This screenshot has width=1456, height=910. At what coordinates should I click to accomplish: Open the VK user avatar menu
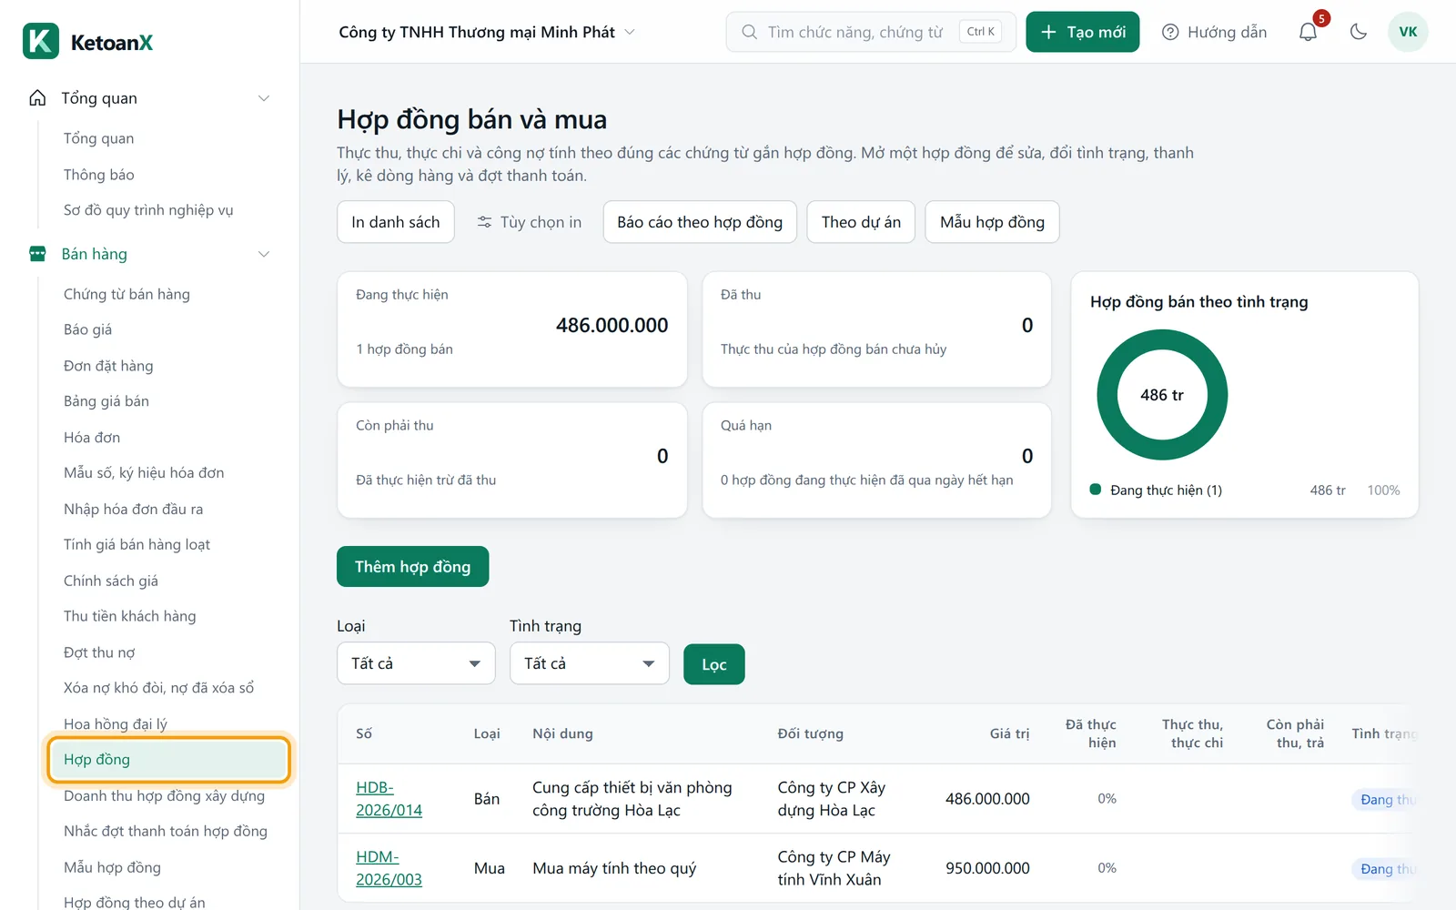click(1408, 32)
